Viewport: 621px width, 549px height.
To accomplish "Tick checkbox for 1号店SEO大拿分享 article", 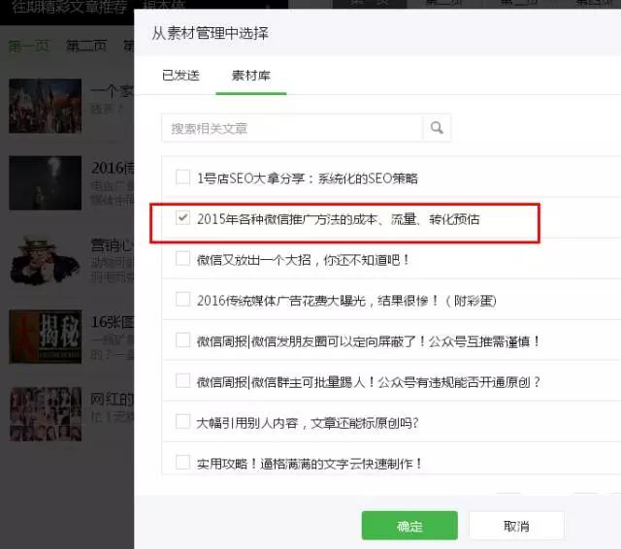I will point(182,177).
